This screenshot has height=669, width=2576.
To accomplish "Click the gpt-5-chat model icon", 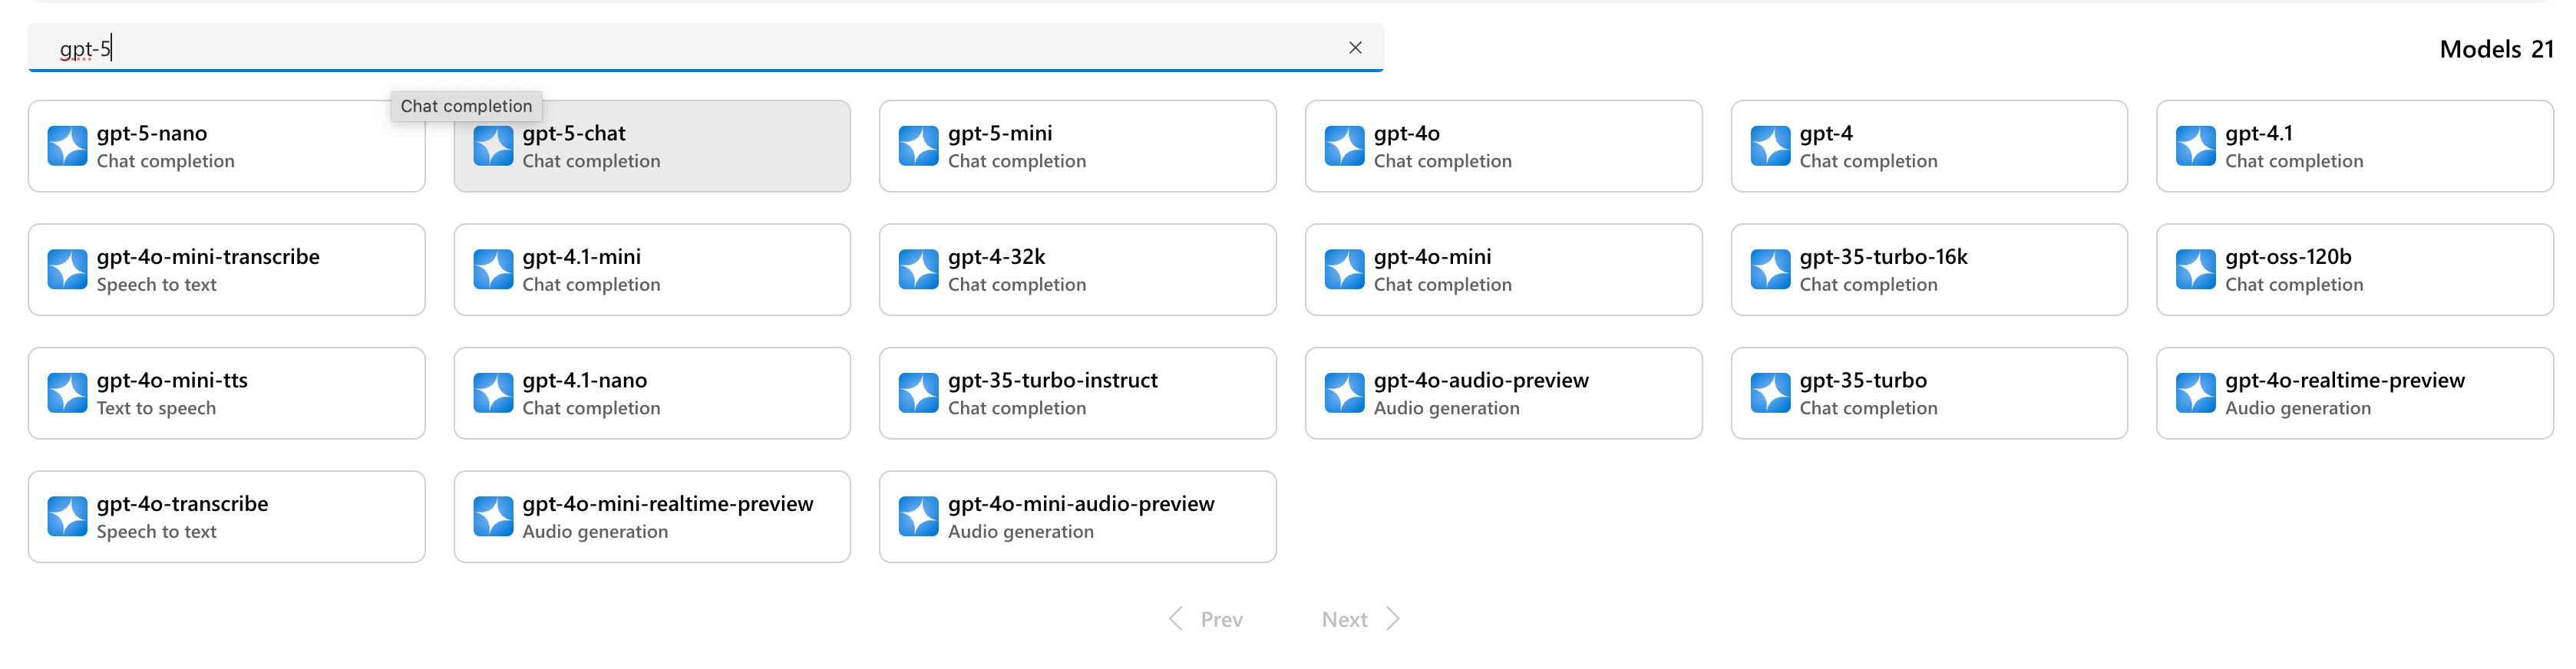I will pyautogui.click(x=493, y=146).
